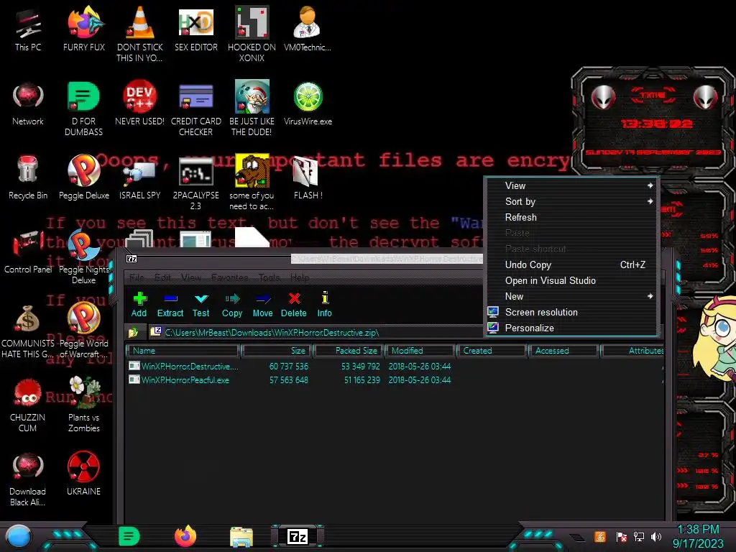
Task: Select the Peggle Deluxe desktop icon
Action: coord(84,178)
